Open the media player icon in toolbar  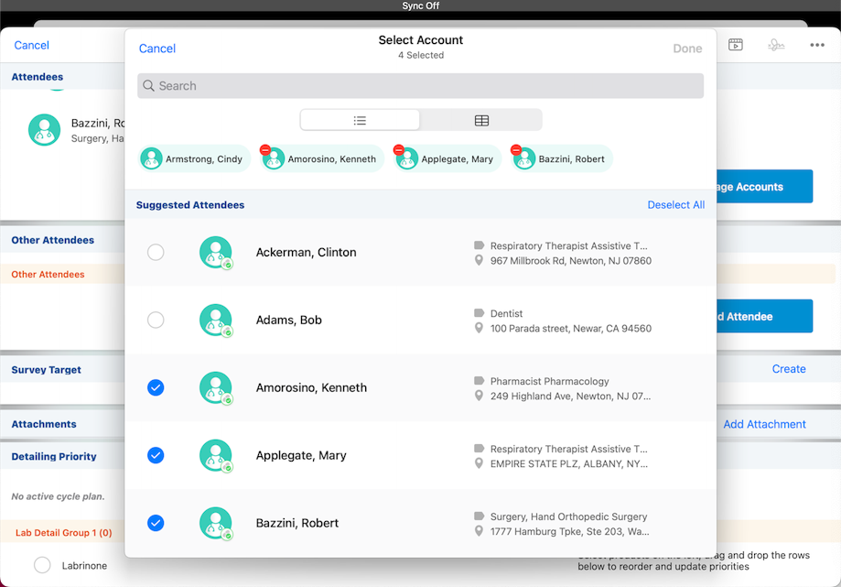pos(735,45)
